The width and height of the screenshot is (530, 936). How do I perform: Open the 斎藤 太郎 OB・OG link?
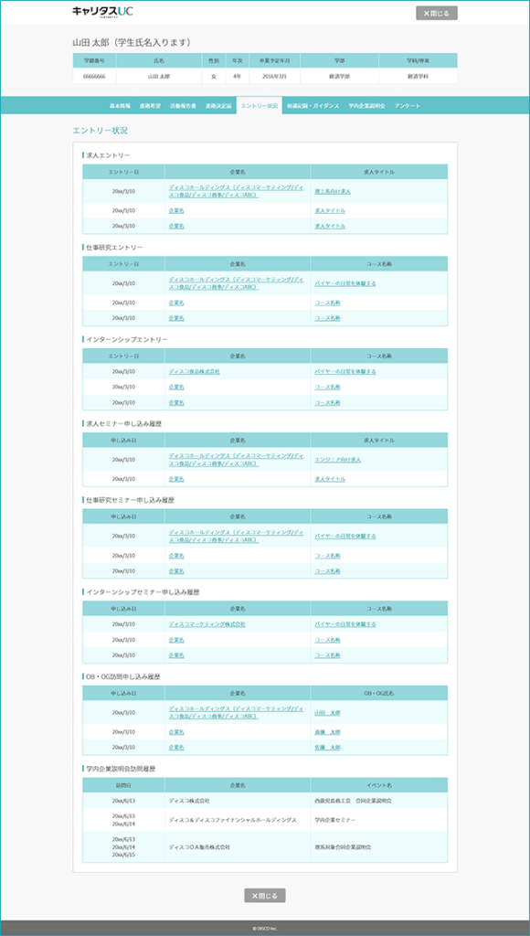pyautogui.click(x=327, y=732)
